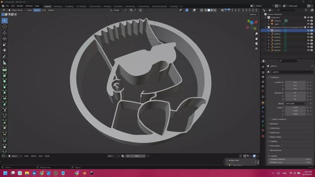The height and width of the screenshot is (177, 315).
Task: Activate the Transform tool
Action: pyautogui.click(x=5, y=50)
